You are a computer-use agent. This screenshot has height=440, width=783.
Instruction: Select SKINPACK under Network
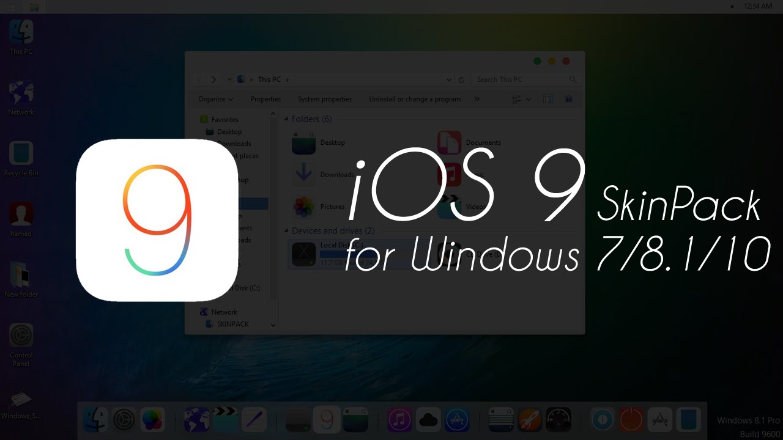228,324
